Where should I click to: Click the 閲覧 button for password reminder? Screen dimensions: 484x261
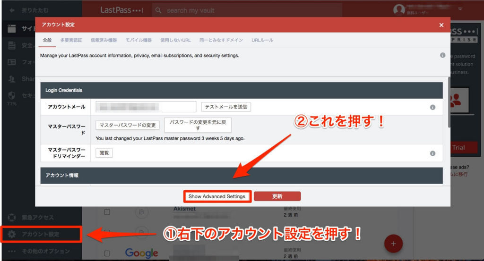[104, 153]
